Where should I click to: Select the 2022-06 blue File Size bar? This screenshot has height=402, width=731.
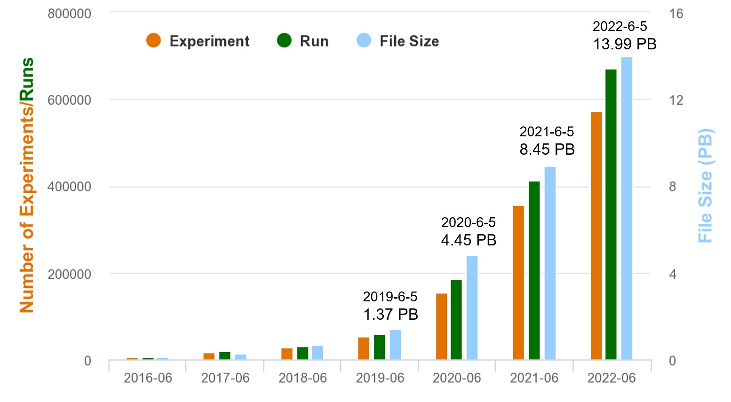tap(627, 208)
